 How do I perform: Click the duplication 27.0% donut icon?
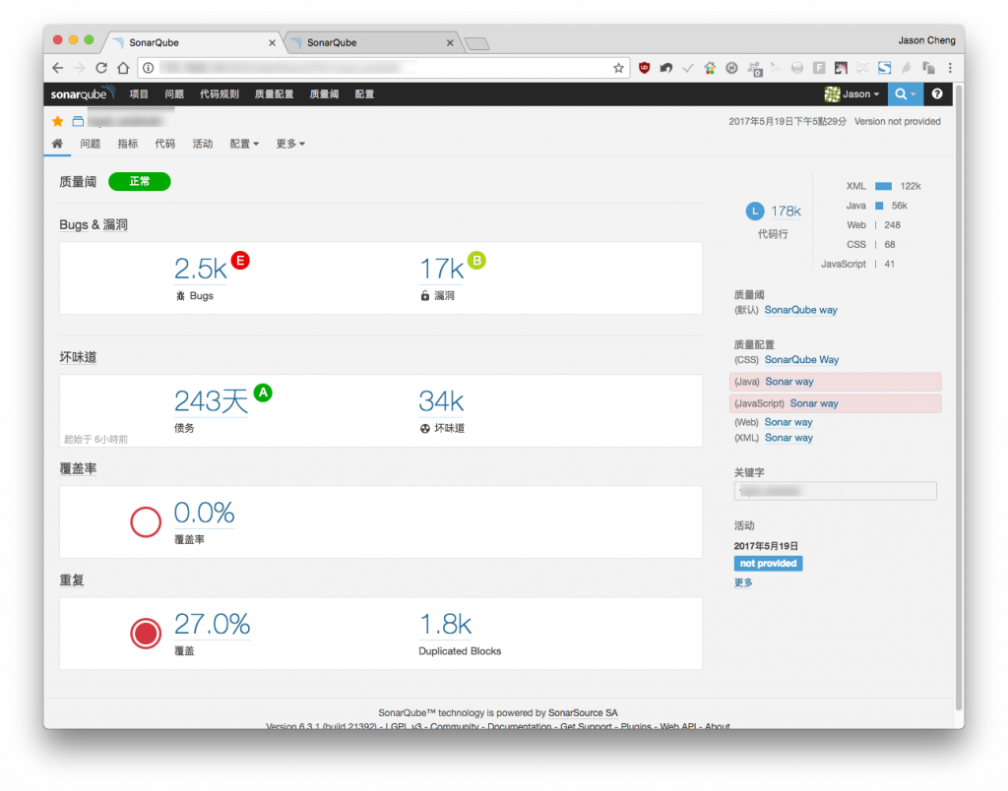click(x=146, y=634)
